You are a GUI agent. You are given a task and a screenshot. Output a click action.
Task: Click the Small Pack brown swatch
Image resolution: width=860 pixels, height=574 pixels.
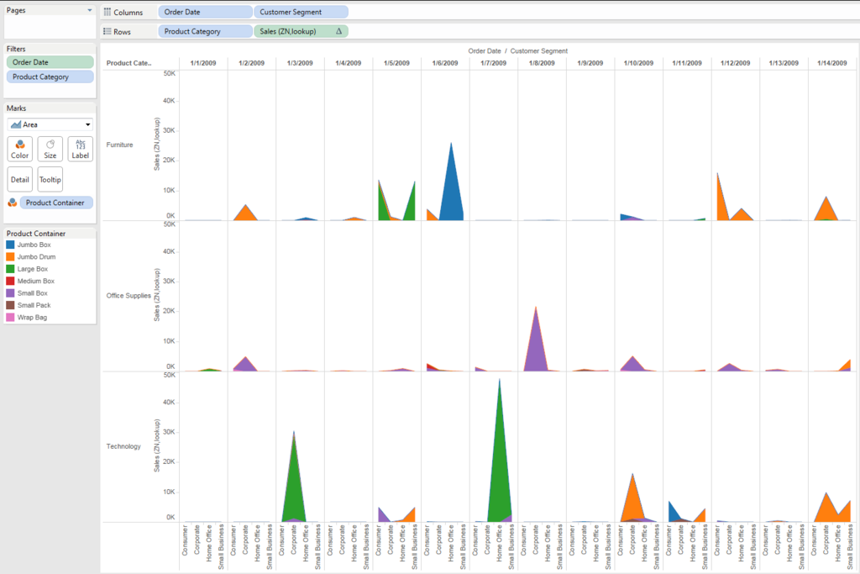tap(10, 305)
